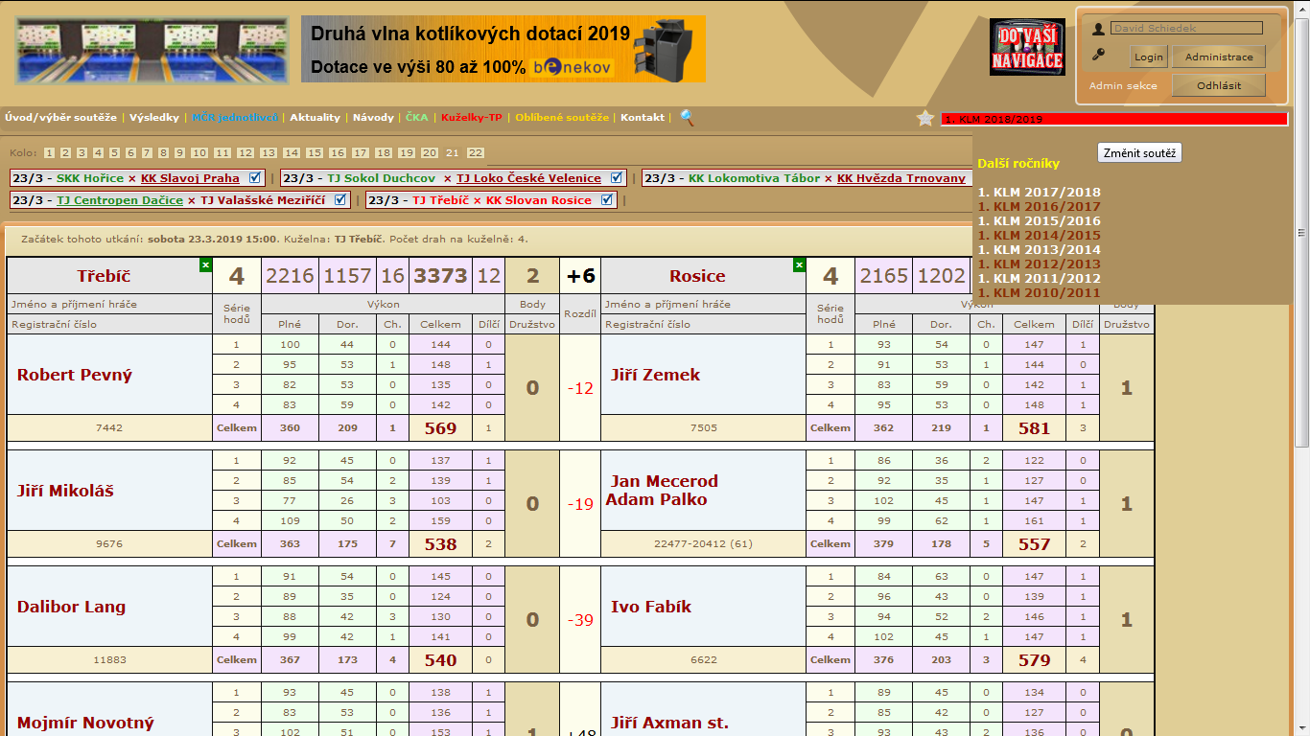Click the user silhouette icon
The width and height of the screenshot is (1310, 736).
click(x=1099, y=30)
